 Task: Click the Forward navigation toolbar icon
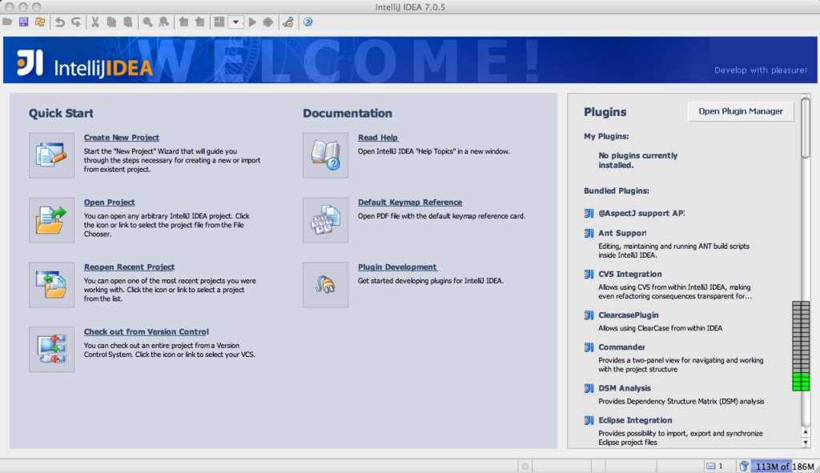click(x=199, y=22)
